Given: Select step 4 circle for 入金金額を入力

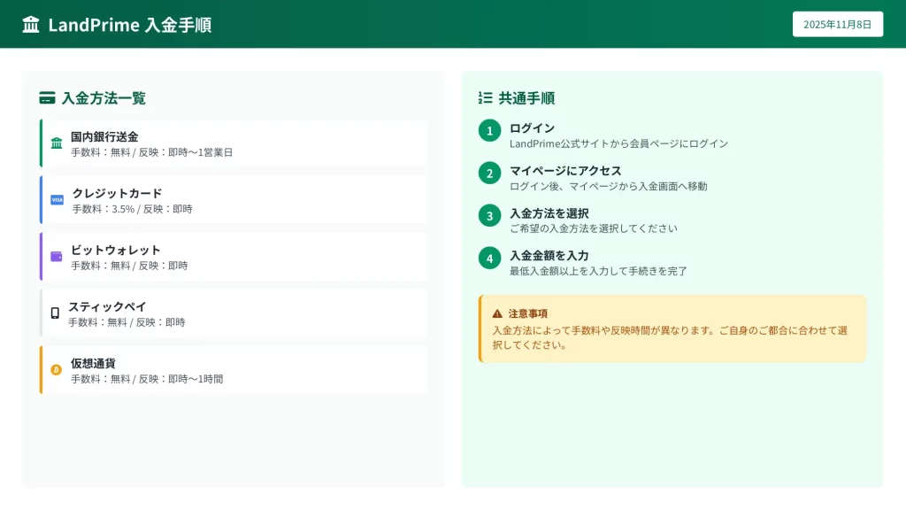Looking at the screenshot, I should (489, 259).
